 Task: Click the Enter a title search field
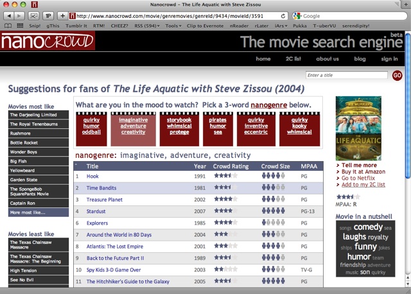pyautogui.click(x=347, y=75)
